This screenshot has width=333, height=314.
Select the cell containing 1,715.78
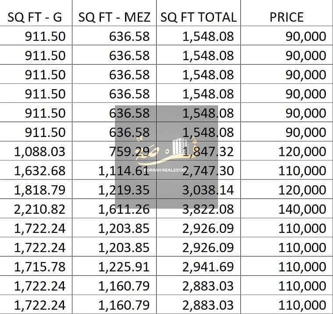pos(36,266)
